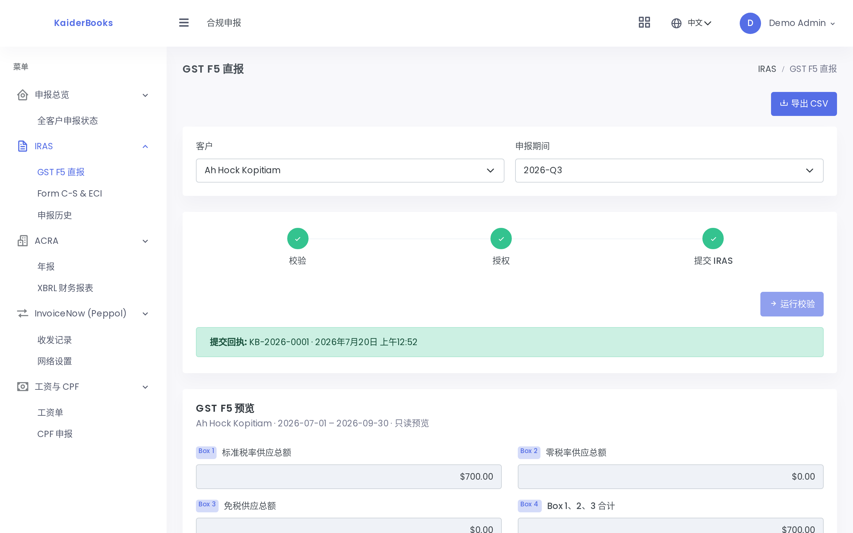Open 网络设置 page
The image size is (853, 533).
pos(55,361)
